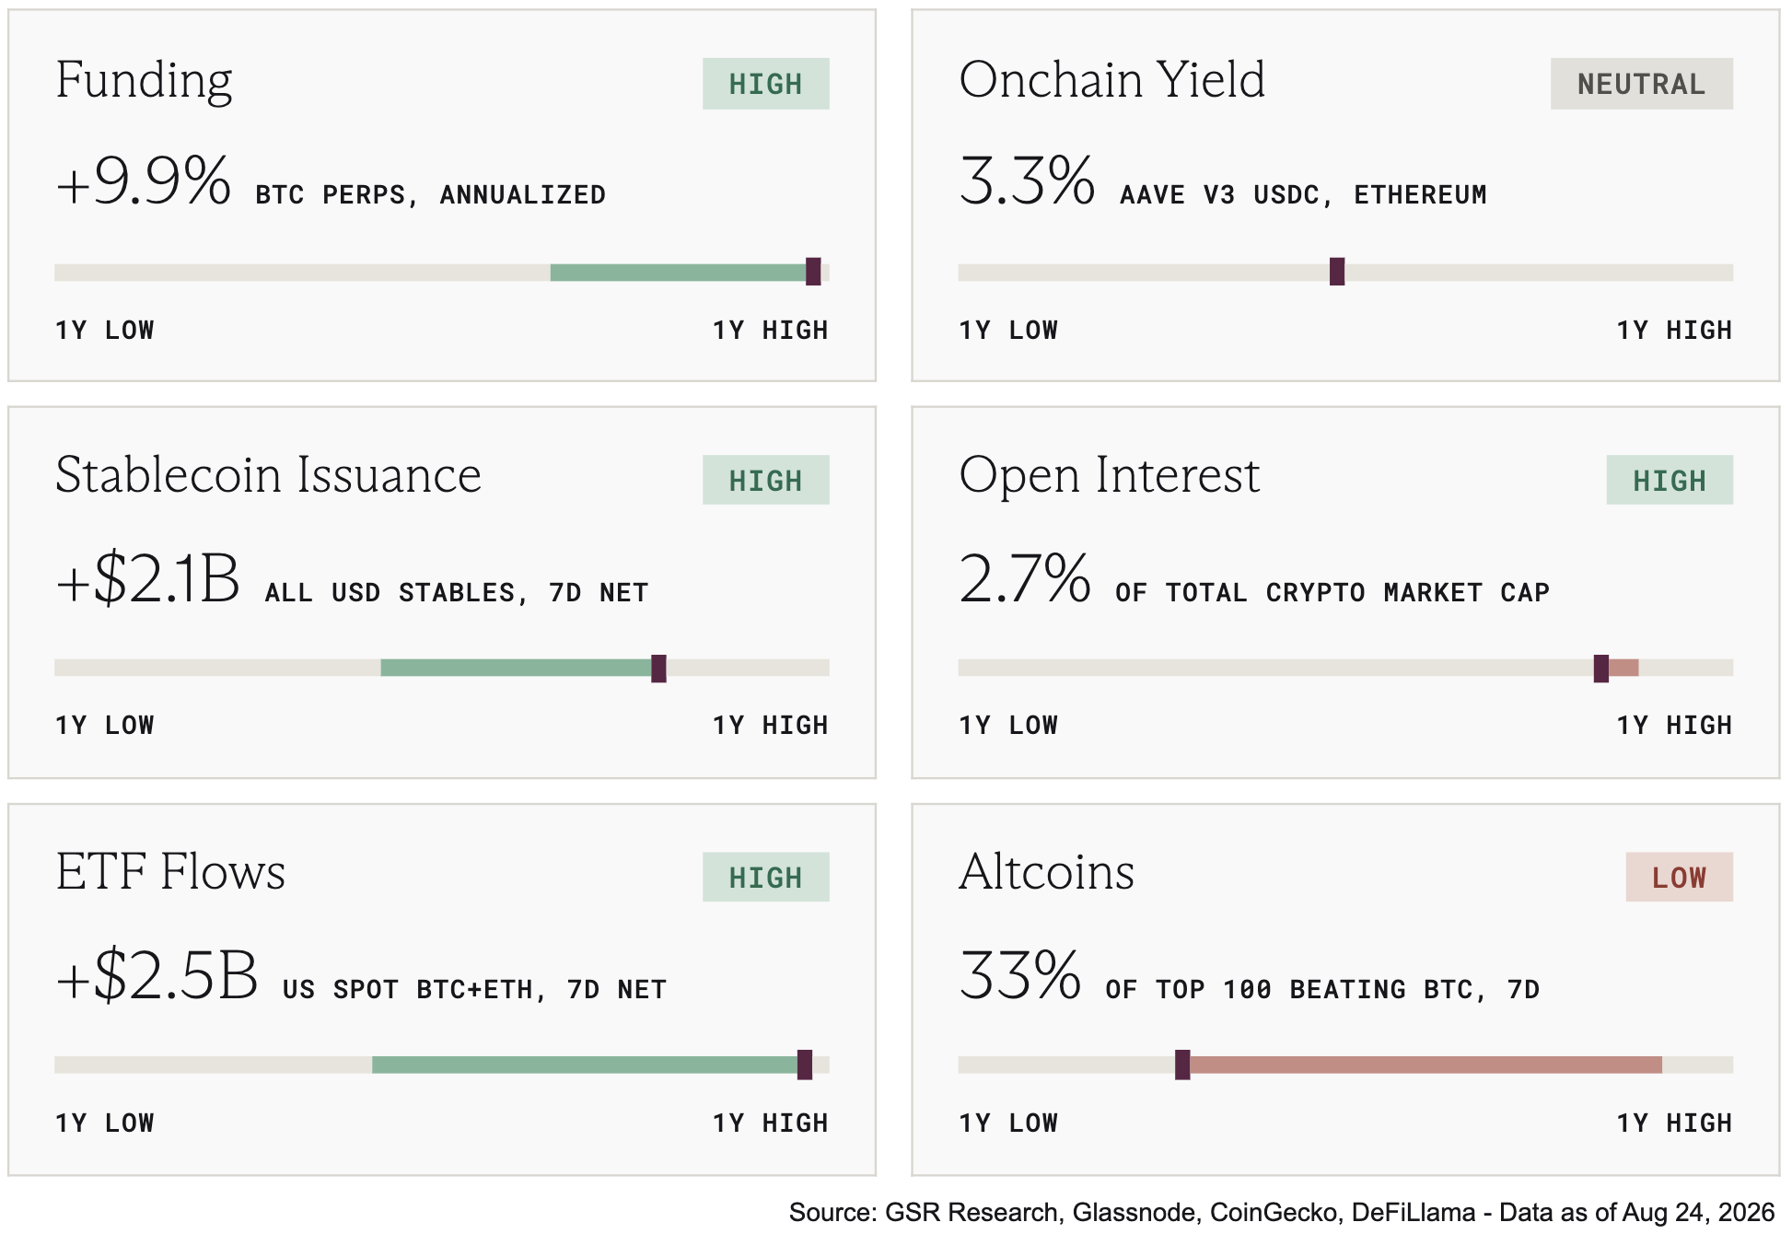
Task: Click the Funding HIGH badge
Action: point(765,84)
